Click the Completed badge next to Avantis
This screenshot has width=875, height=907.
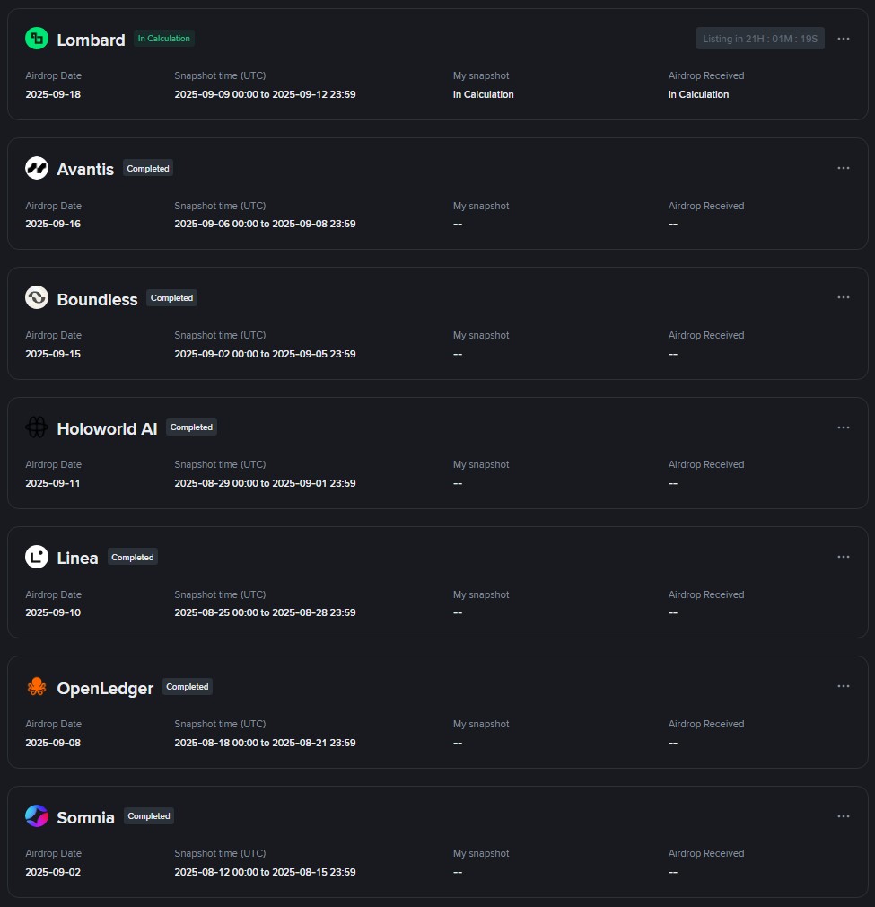(x=148, y=168)
